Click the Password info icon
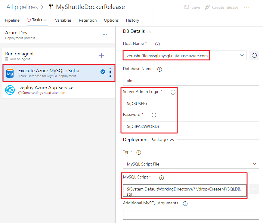The width and height of the screenshot is (263, 223). pyautogui.click(x=154, y=115)
